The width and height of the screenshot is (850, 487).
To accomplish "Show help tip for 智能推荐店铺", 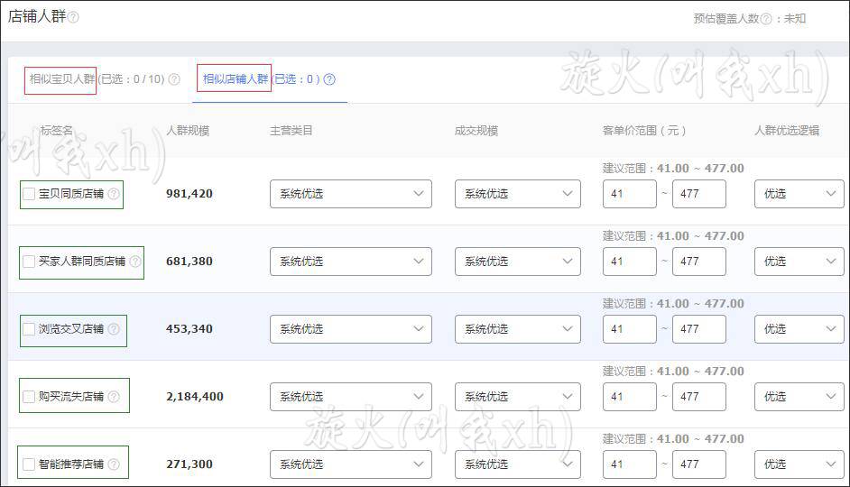I will click(x=114, y=464).
